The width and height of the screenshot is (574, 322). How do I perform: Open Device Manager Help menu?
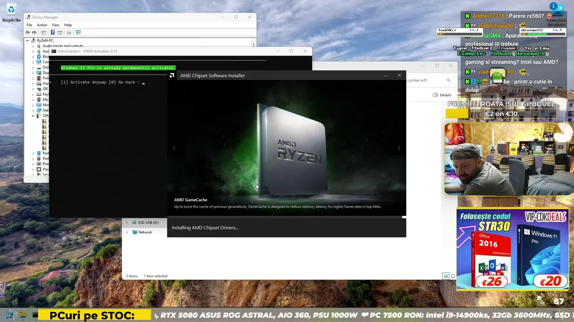(68, 25)
